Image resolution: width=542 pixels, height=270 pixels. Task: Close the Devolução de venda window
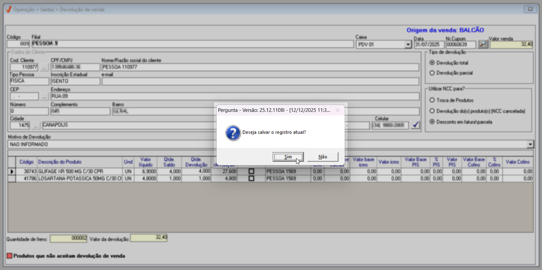530,9
